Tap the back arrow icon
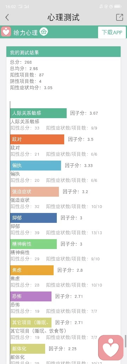The width and height of the screenshot is (127, 364). (x=7, y=17)
